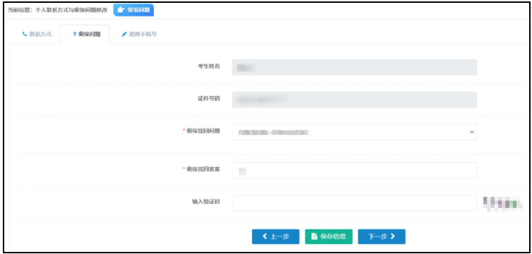Screen dimensions: 532x254
Task: Click the question mark icon on 密保问题 tab
Action: tap(74, 35)
